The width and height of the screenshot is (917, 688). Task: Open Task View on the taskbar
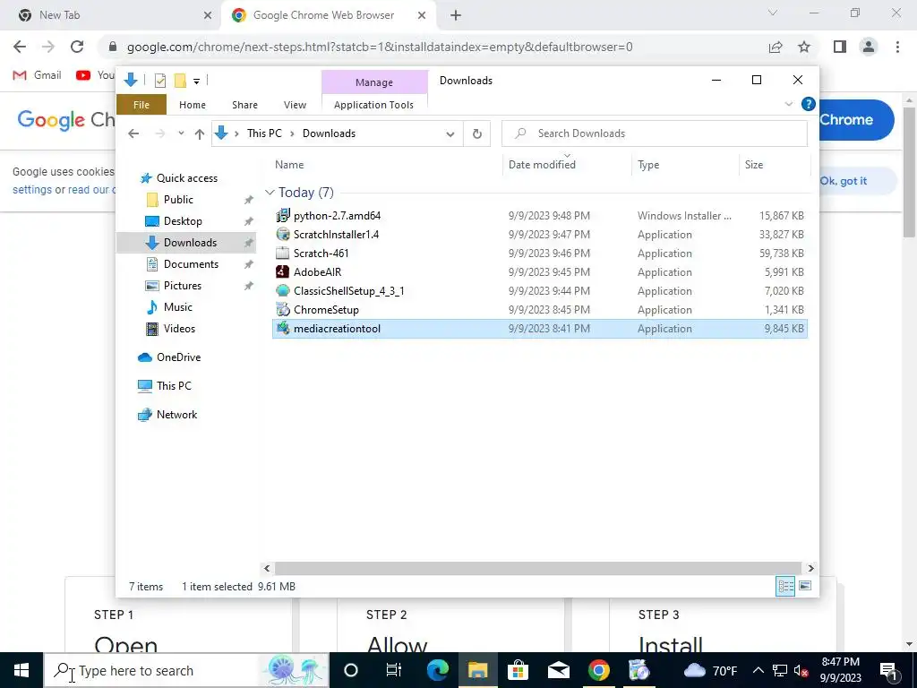[394, 670]
